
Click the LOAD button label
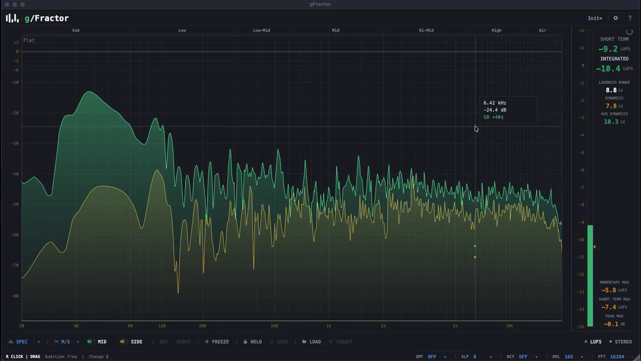315,342
